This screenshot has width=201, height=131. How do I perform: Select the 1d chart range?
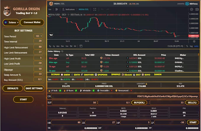(x=75, y=46)
